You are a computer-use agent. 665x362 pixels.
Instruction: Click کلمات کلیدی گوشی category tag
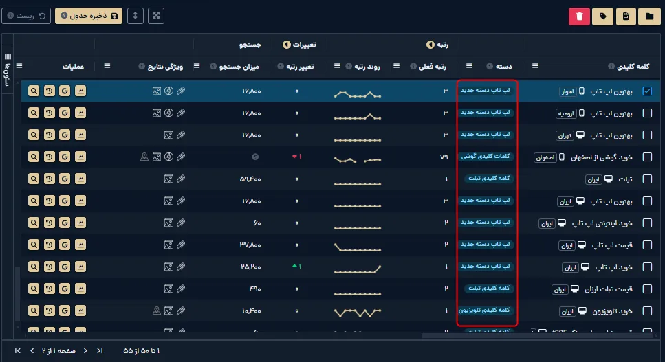click(486, 156)
